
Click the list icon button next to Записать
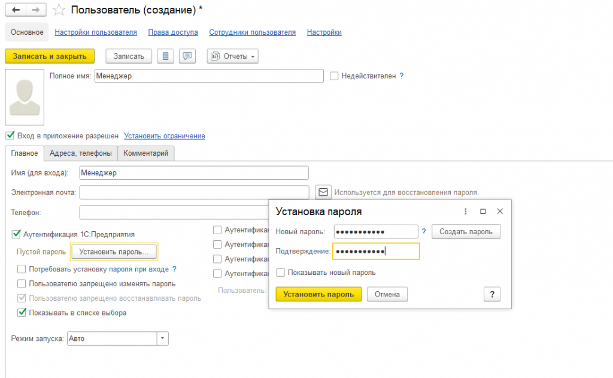165,56
